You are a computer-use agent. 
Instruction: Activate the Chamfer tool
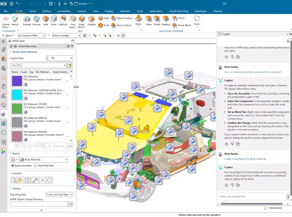click(91, 20)
